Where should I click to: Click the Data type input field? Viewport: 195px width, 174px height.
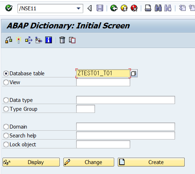tap(126, 100)
